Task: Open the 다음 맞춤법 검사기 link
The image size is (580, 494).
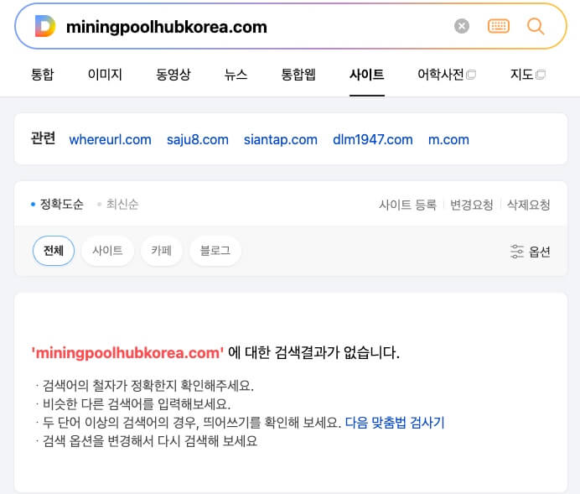Action: (x=395, y=422)
